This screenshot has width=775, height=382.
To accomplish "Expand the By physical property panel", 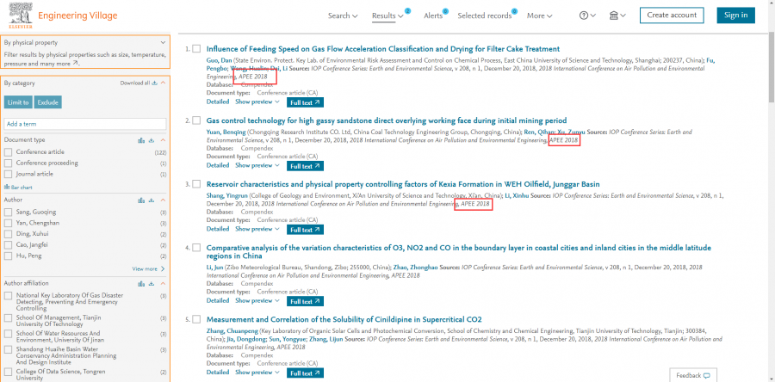I will [163, 43].
